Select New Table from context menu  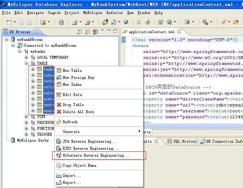pyautogui.click(x=99, y=70)
